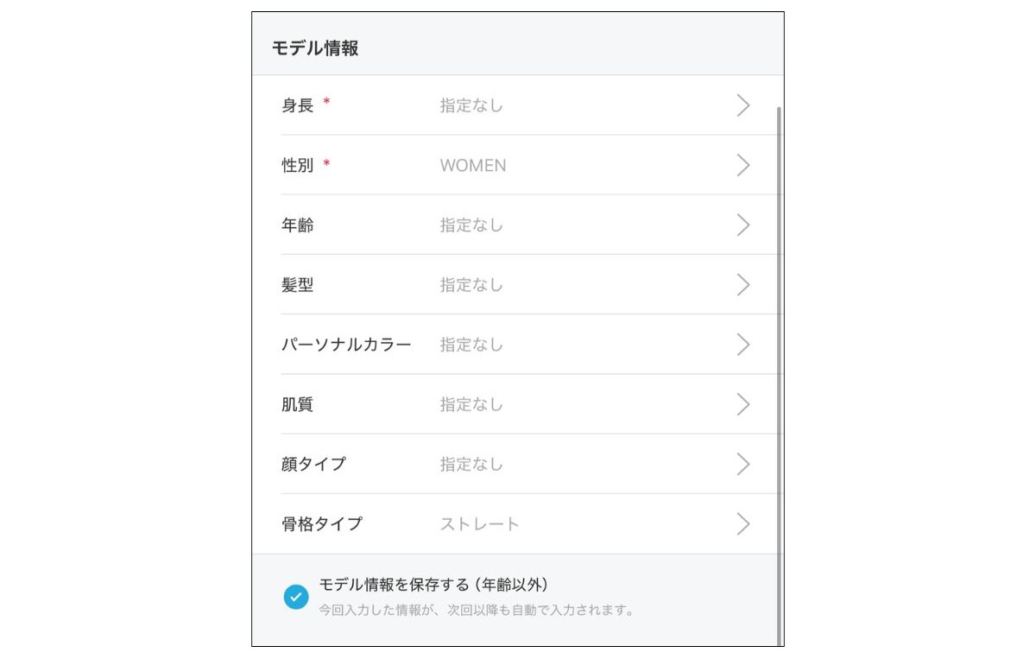Viewport: 1036px width, 659px height.
Task: Click 指定なし value for 年齢
Action: tap(471, 225)
